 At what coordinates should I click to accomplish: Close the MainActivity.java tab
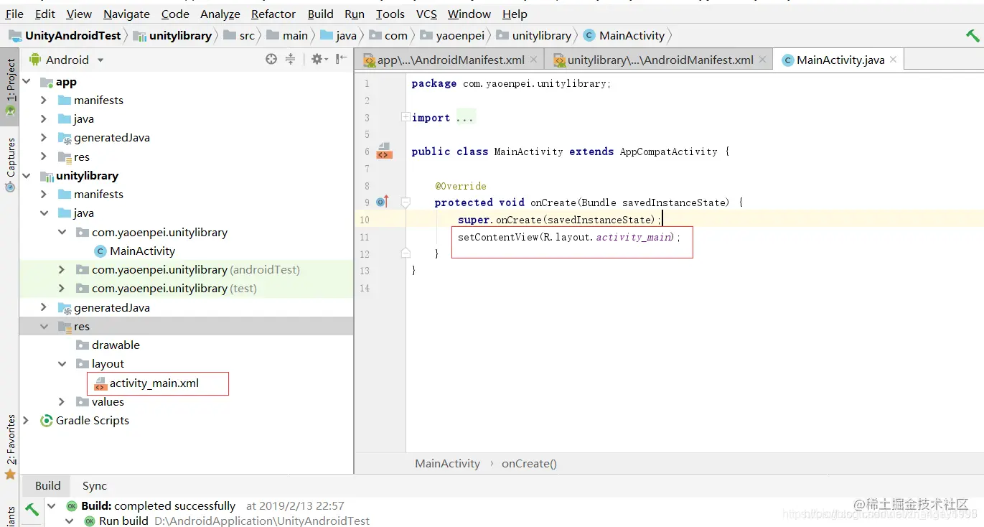(894, 60)
